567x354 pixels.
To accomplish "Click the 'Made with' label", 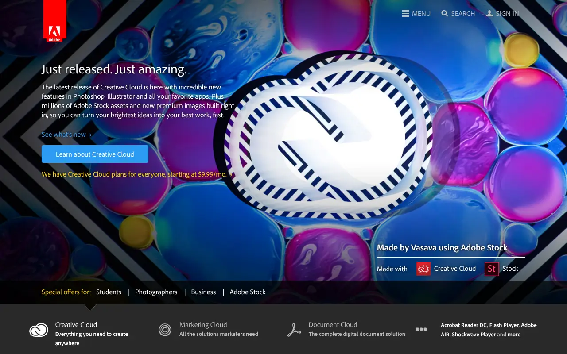I will click(x=392, y=269).
